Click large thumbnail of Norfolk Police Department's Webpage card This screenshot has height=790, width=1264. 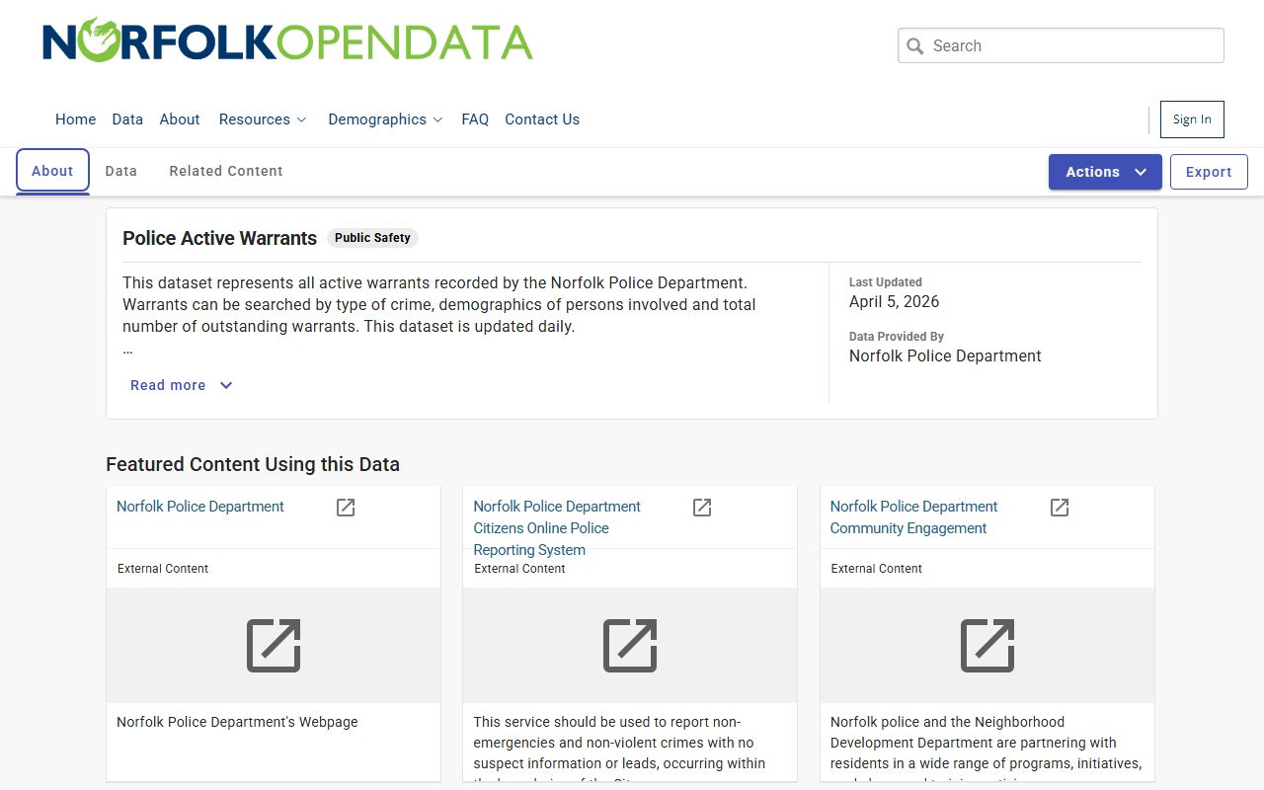[x=274, y=646]
